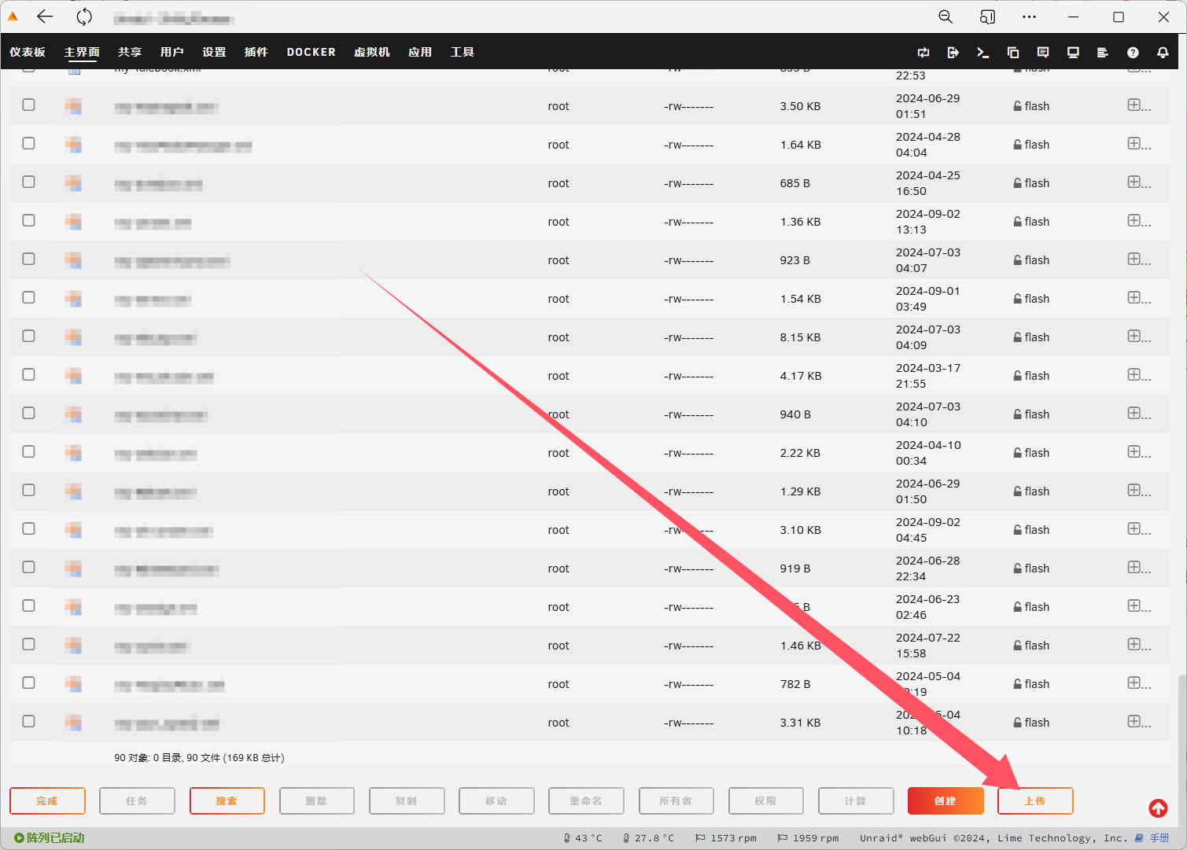Open the web terminal icon
The width and height of the screenshot is (1187, 850).
pos(982,53)
